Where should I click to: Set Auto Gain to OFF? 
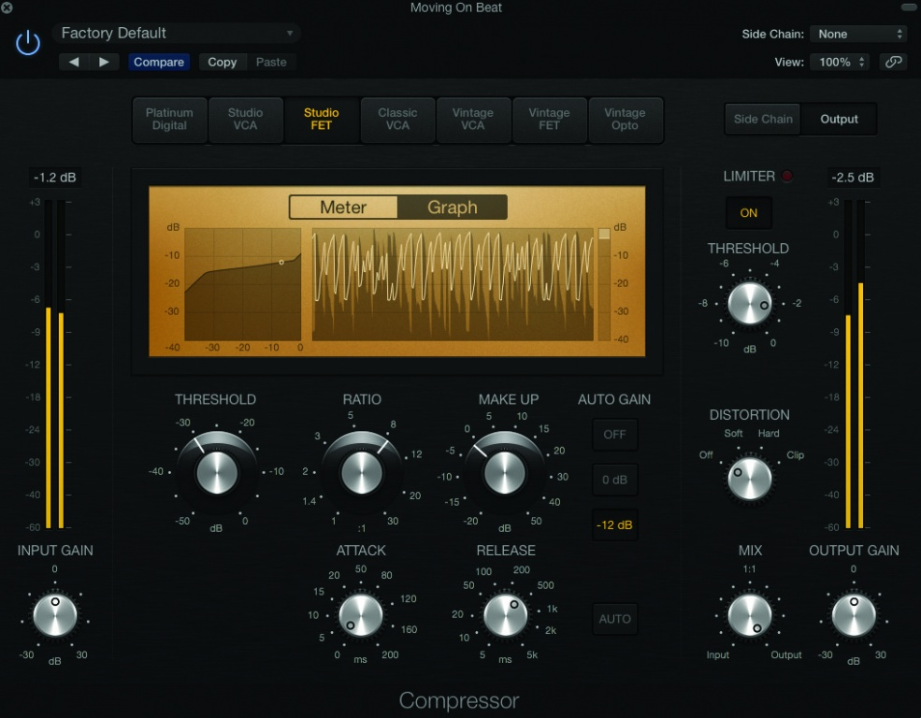[614, 434]
